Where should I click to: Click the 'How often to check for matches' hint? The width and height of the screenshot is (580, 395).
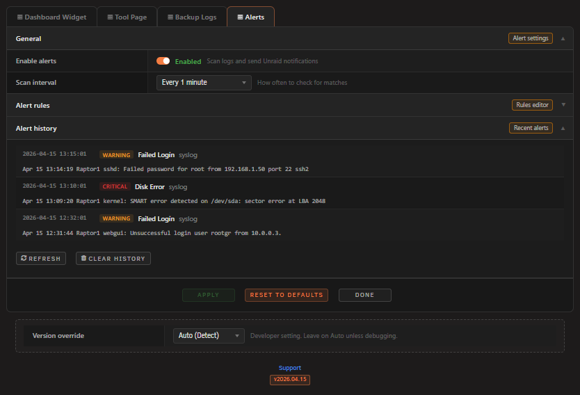(x=303, y=83)
